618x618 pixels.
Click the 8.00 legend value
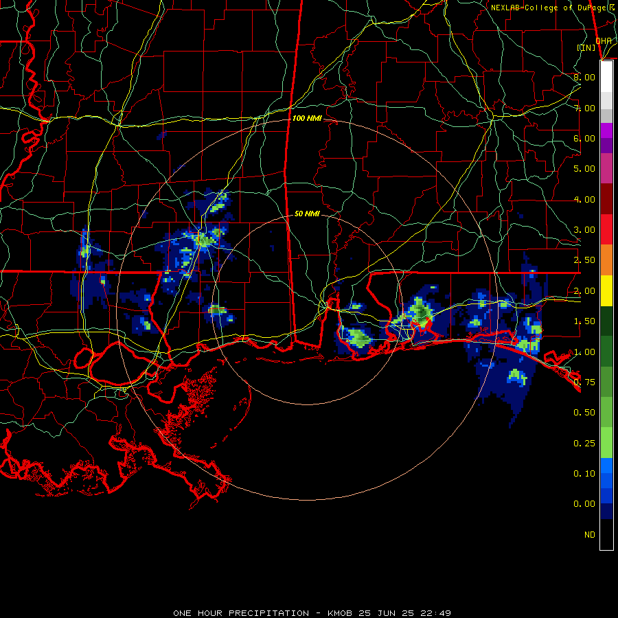point(584,77)
